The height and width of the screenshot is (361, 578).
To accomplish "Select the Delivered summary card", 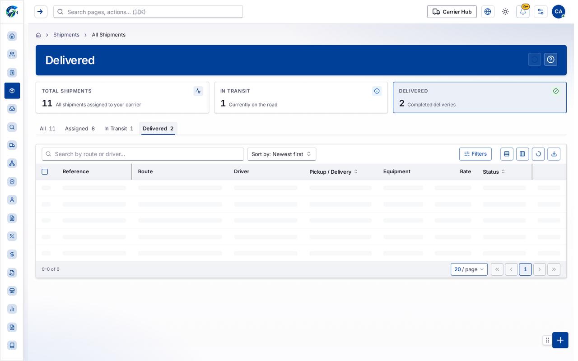I will tap(480, 97).
